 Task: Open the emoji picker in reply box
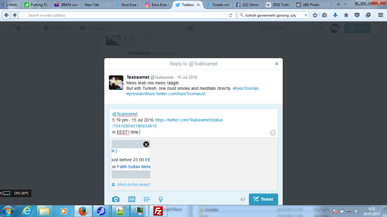click(273, 133)
